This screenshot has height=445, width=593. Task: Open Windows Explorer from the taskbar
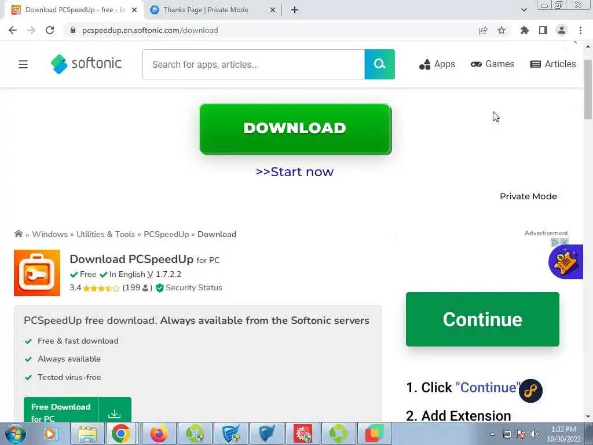tap(87, 433)
